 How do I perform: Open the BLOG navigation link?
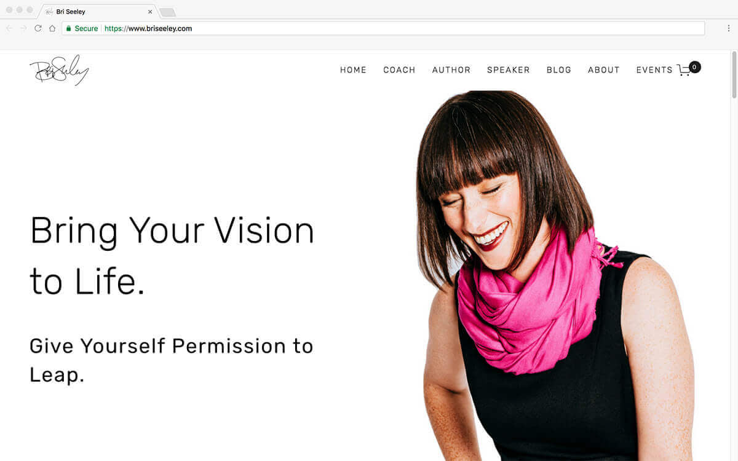(x=559, y=70)
